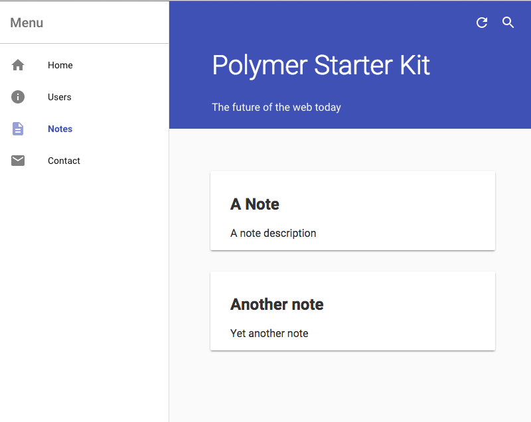Click the Menu drawer heading
This screenshot has width=531, height=422.
point(27,23)
